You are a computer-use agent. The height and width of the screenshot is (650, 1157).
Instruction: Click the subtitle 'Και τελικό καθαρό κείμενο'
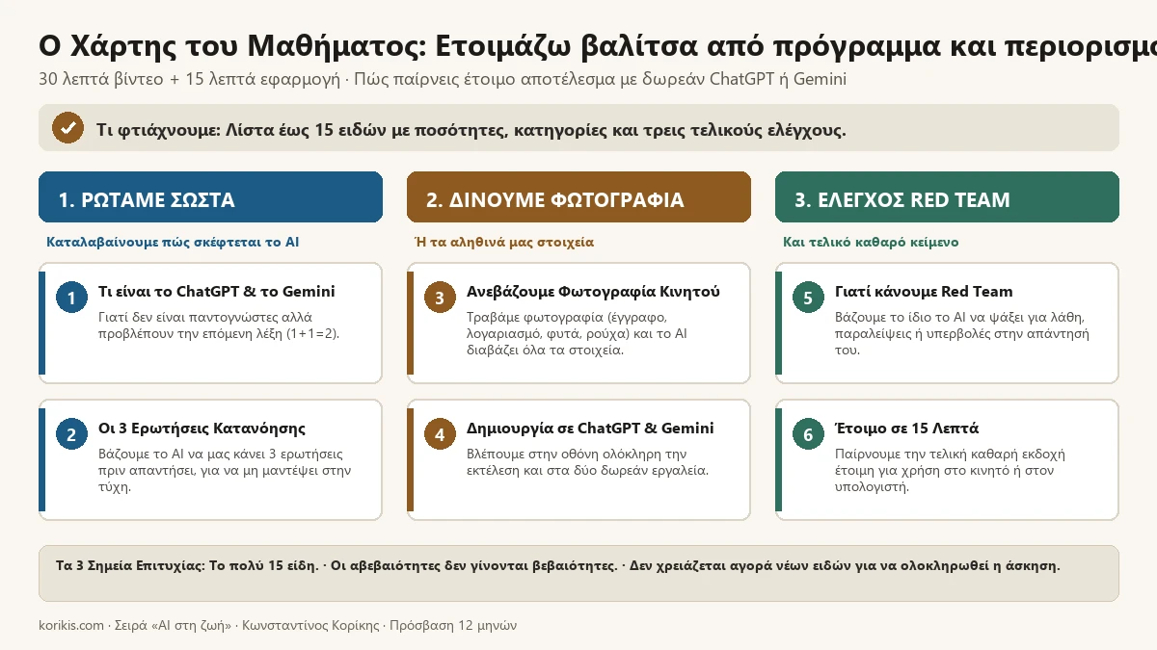[871, 242]
